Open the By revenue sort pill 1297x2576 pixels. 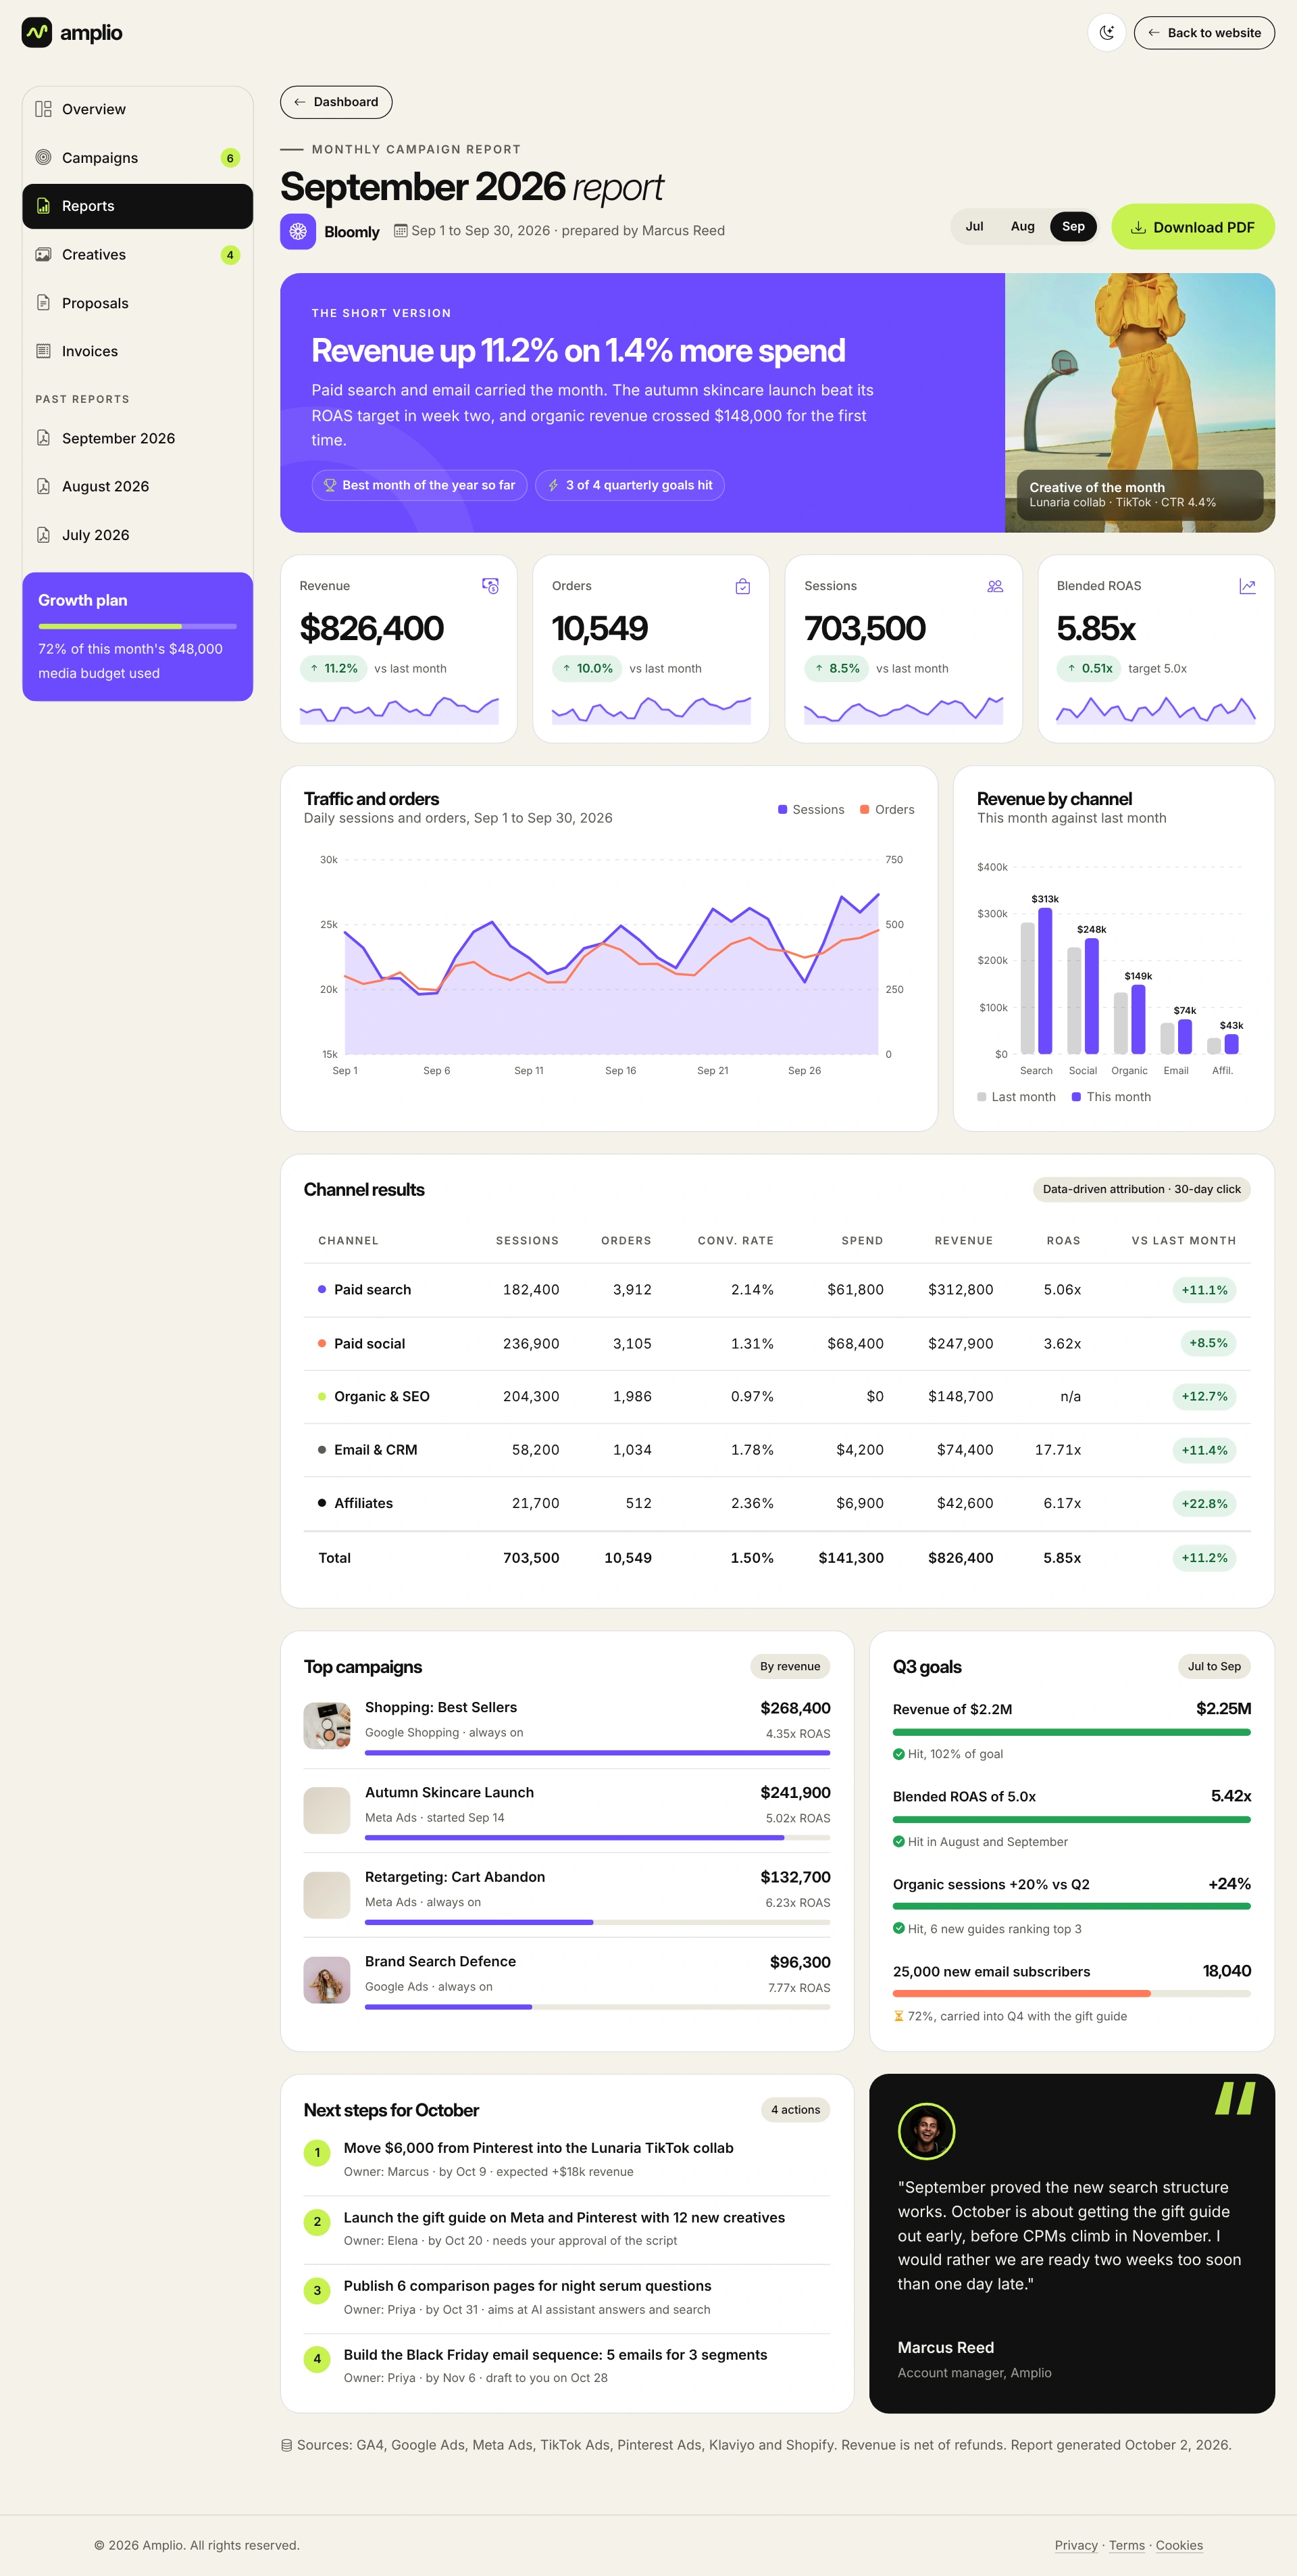[x=790, y=1666]
